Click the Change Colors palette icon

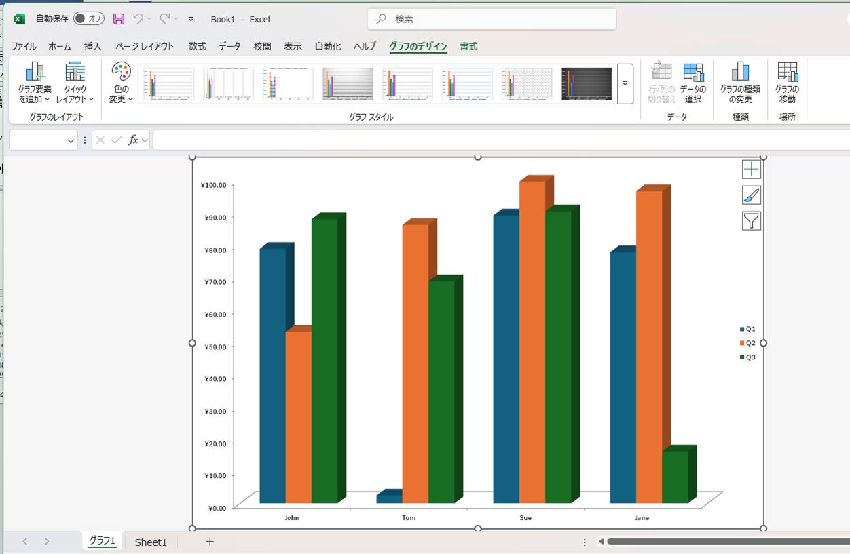point(121,73)
